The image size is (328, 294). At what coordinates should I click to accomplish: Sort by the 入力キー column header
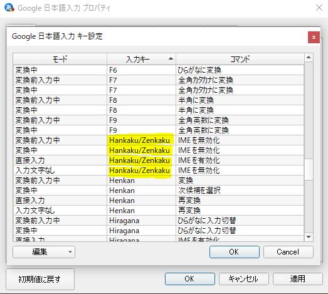(141, 59)
